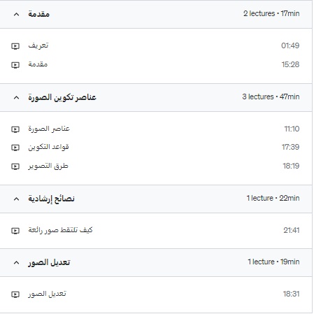314x314 pixels.
Task: Collapse the نصائح إرشادية section chevron
Action: tap(16, 199)
